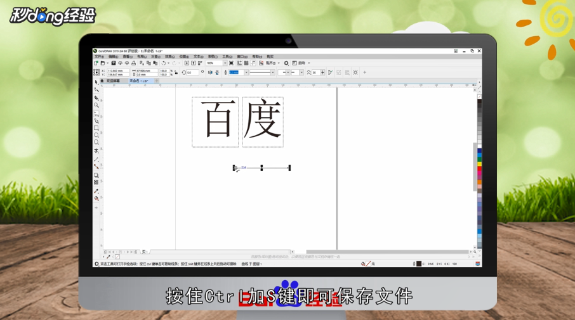Toggle Show grid button
Screen dimensions: 575x320
click(246, 63)
